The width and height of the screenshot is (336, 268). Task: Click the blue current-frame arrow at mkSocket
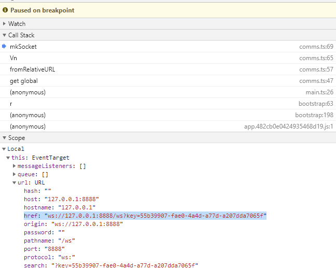click(x=4, y=46)
